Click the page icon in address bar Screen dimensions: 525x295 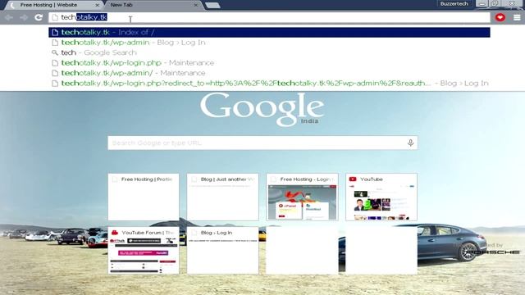pos(55,17)
